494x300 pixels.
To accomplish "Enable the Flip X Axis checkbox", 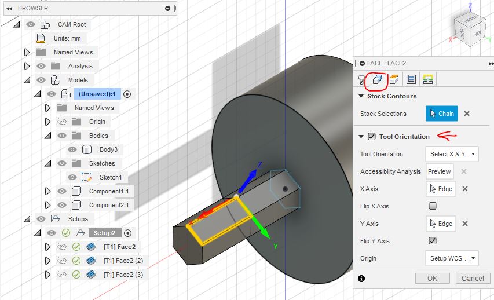I will 432,206.
